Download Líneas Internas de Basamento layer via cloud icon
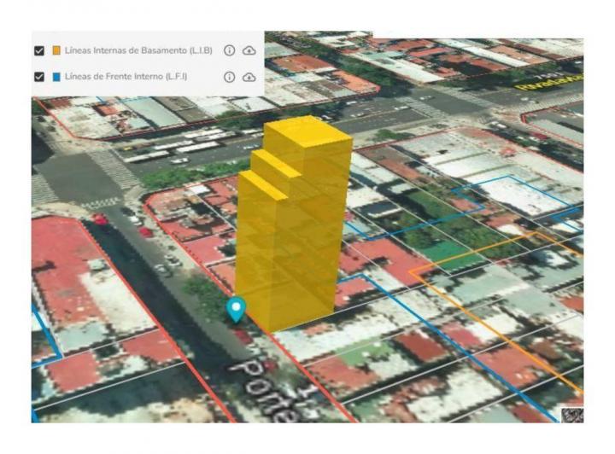 (249, 50)
